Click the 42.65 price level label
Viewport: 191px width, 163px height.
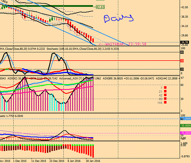tap(100, 7)
